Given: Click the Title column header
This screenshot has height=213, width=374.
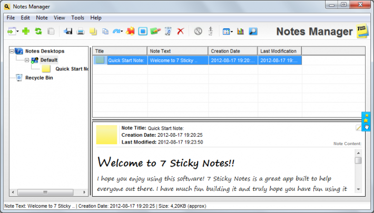Looking at the screenshot, I should pos(120,51).
